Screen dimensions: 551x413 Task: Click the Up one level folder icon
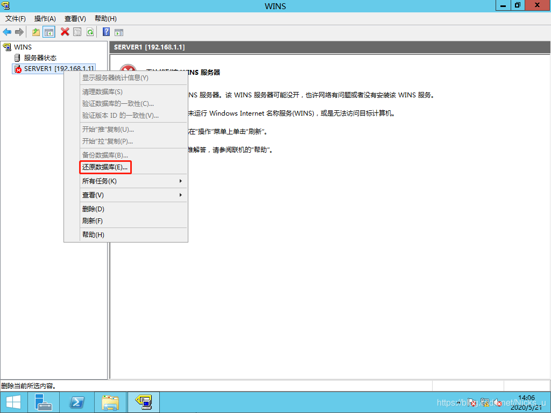[36, 32]
